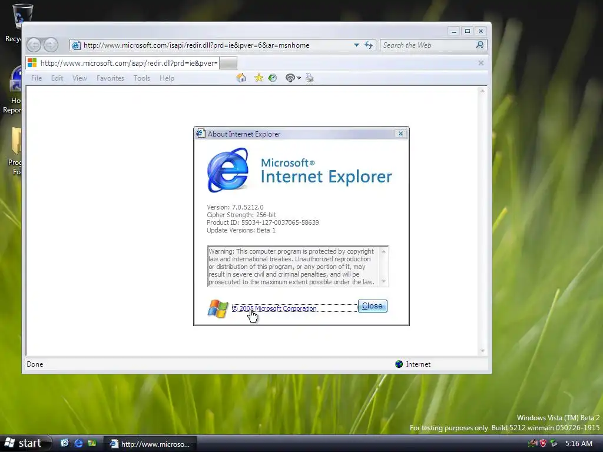Click the blank new tab button
This screenshot has height=452, width=603.
pos(228,63)
